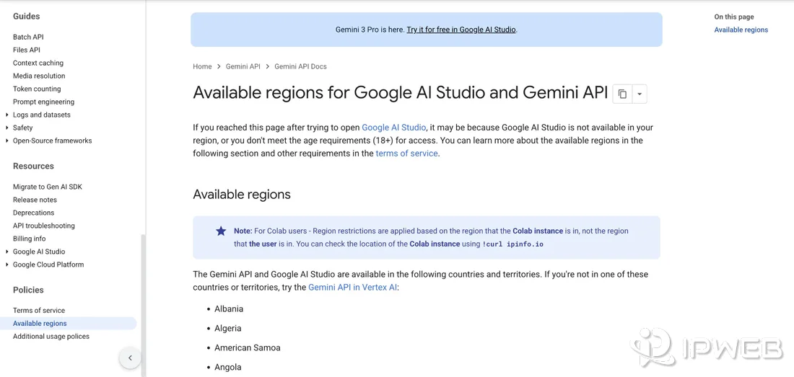Copy page content using the copy icon
The height and width of the screenshot is (377, 794).
pos(622,94)
